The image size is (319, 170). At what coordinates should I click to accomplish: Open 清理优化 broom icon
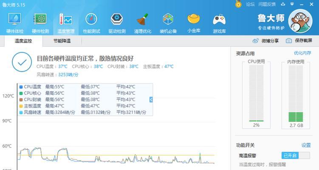coord(142,19)
